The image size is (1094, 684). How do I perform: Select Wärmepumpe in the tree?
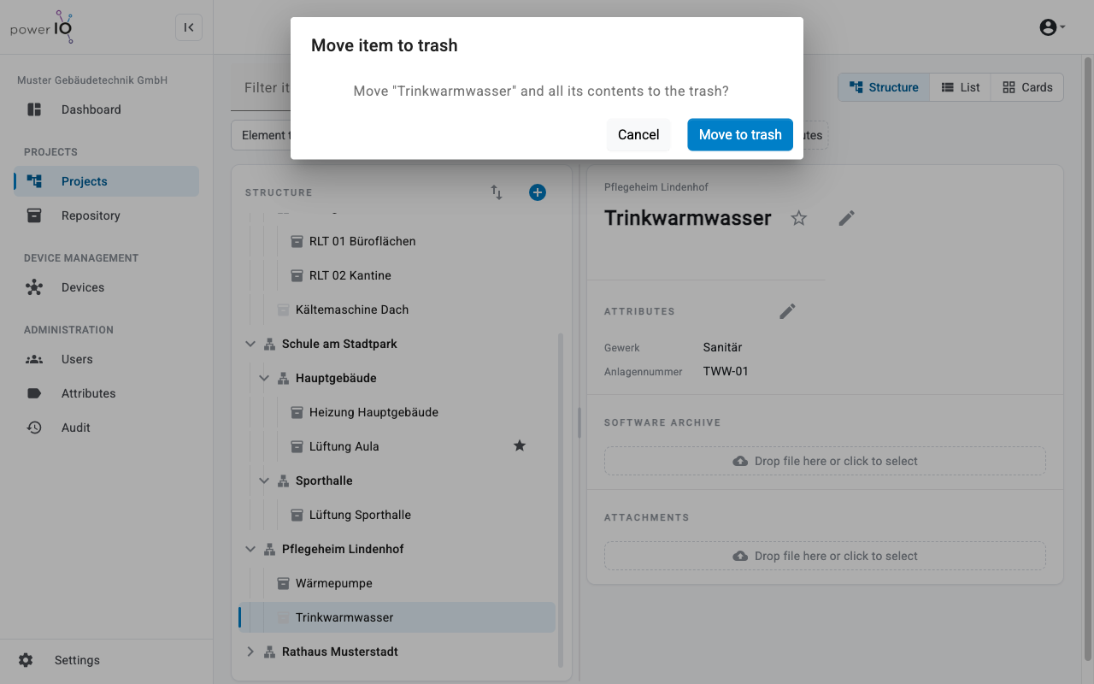[x=397, y=583]
